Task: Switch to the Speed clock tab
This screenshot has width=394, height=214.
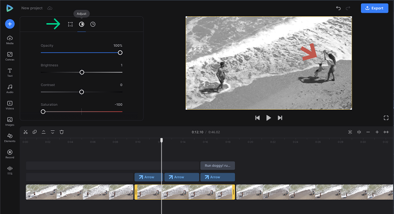Action: (x=93, y=24)
